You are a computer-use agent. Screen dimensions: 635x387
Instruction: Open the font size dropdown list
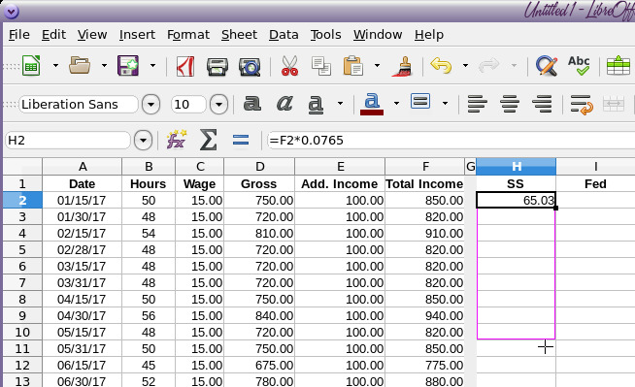(x=218, y=105)
